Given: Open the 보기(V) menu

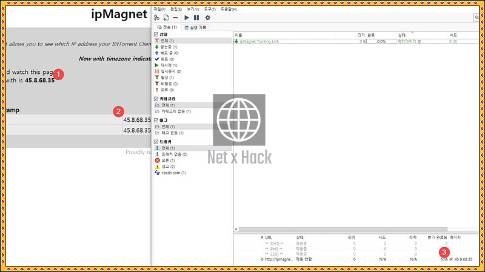Looking at the screenshot, I should coord(193,9).
